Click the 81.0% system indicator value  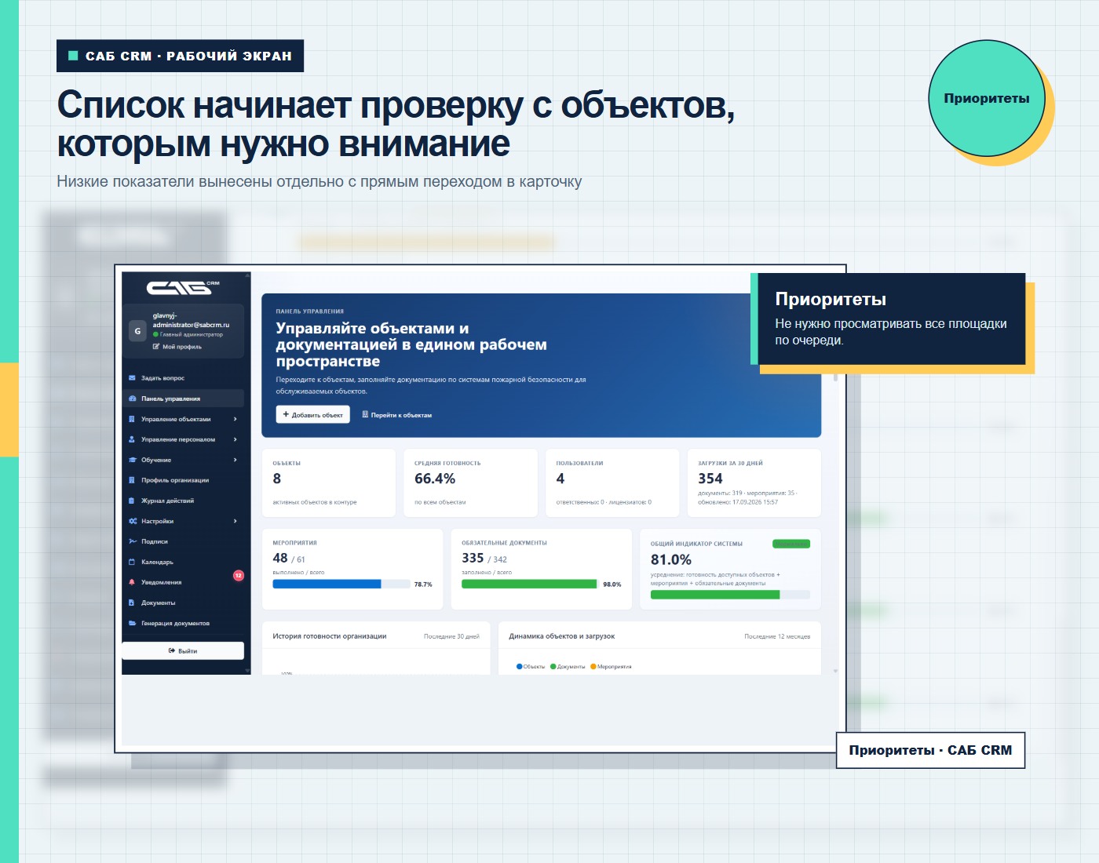[x=671, y=559]
